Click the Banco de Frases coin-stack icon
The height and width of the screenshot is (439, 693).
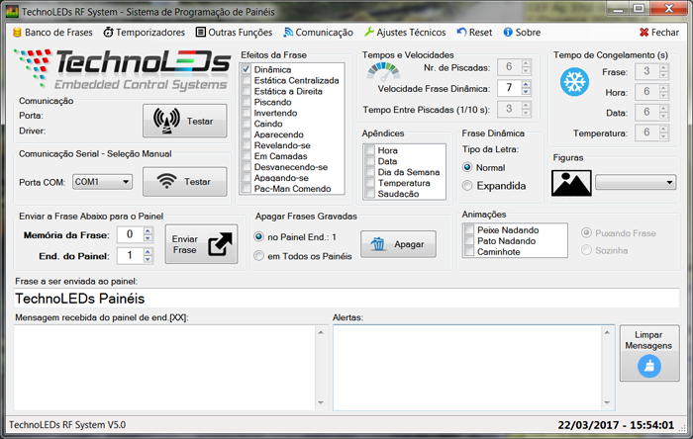click(x=17, y=33)
